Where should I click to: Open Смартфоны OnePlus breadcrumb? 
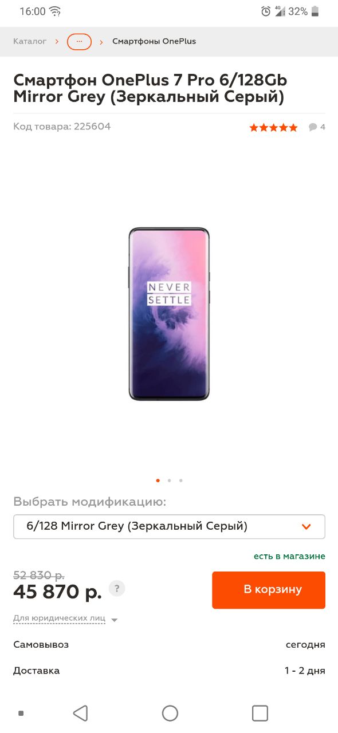tap(154, 41)
